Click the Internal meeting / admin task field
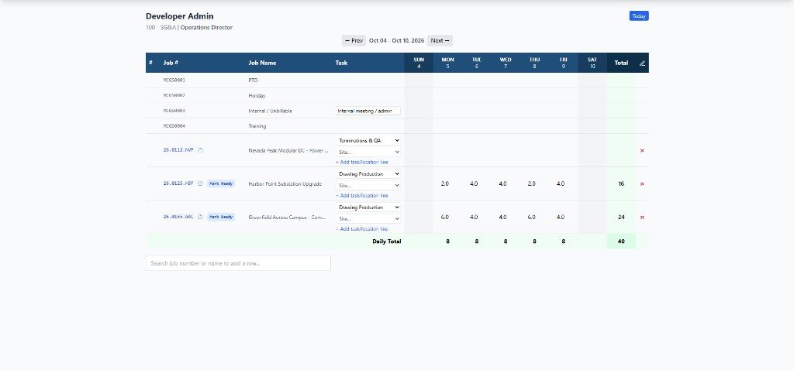 (368, 111)
